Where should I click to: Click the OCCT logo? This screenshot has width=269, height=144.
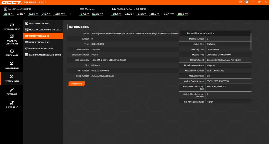[12, 2]
